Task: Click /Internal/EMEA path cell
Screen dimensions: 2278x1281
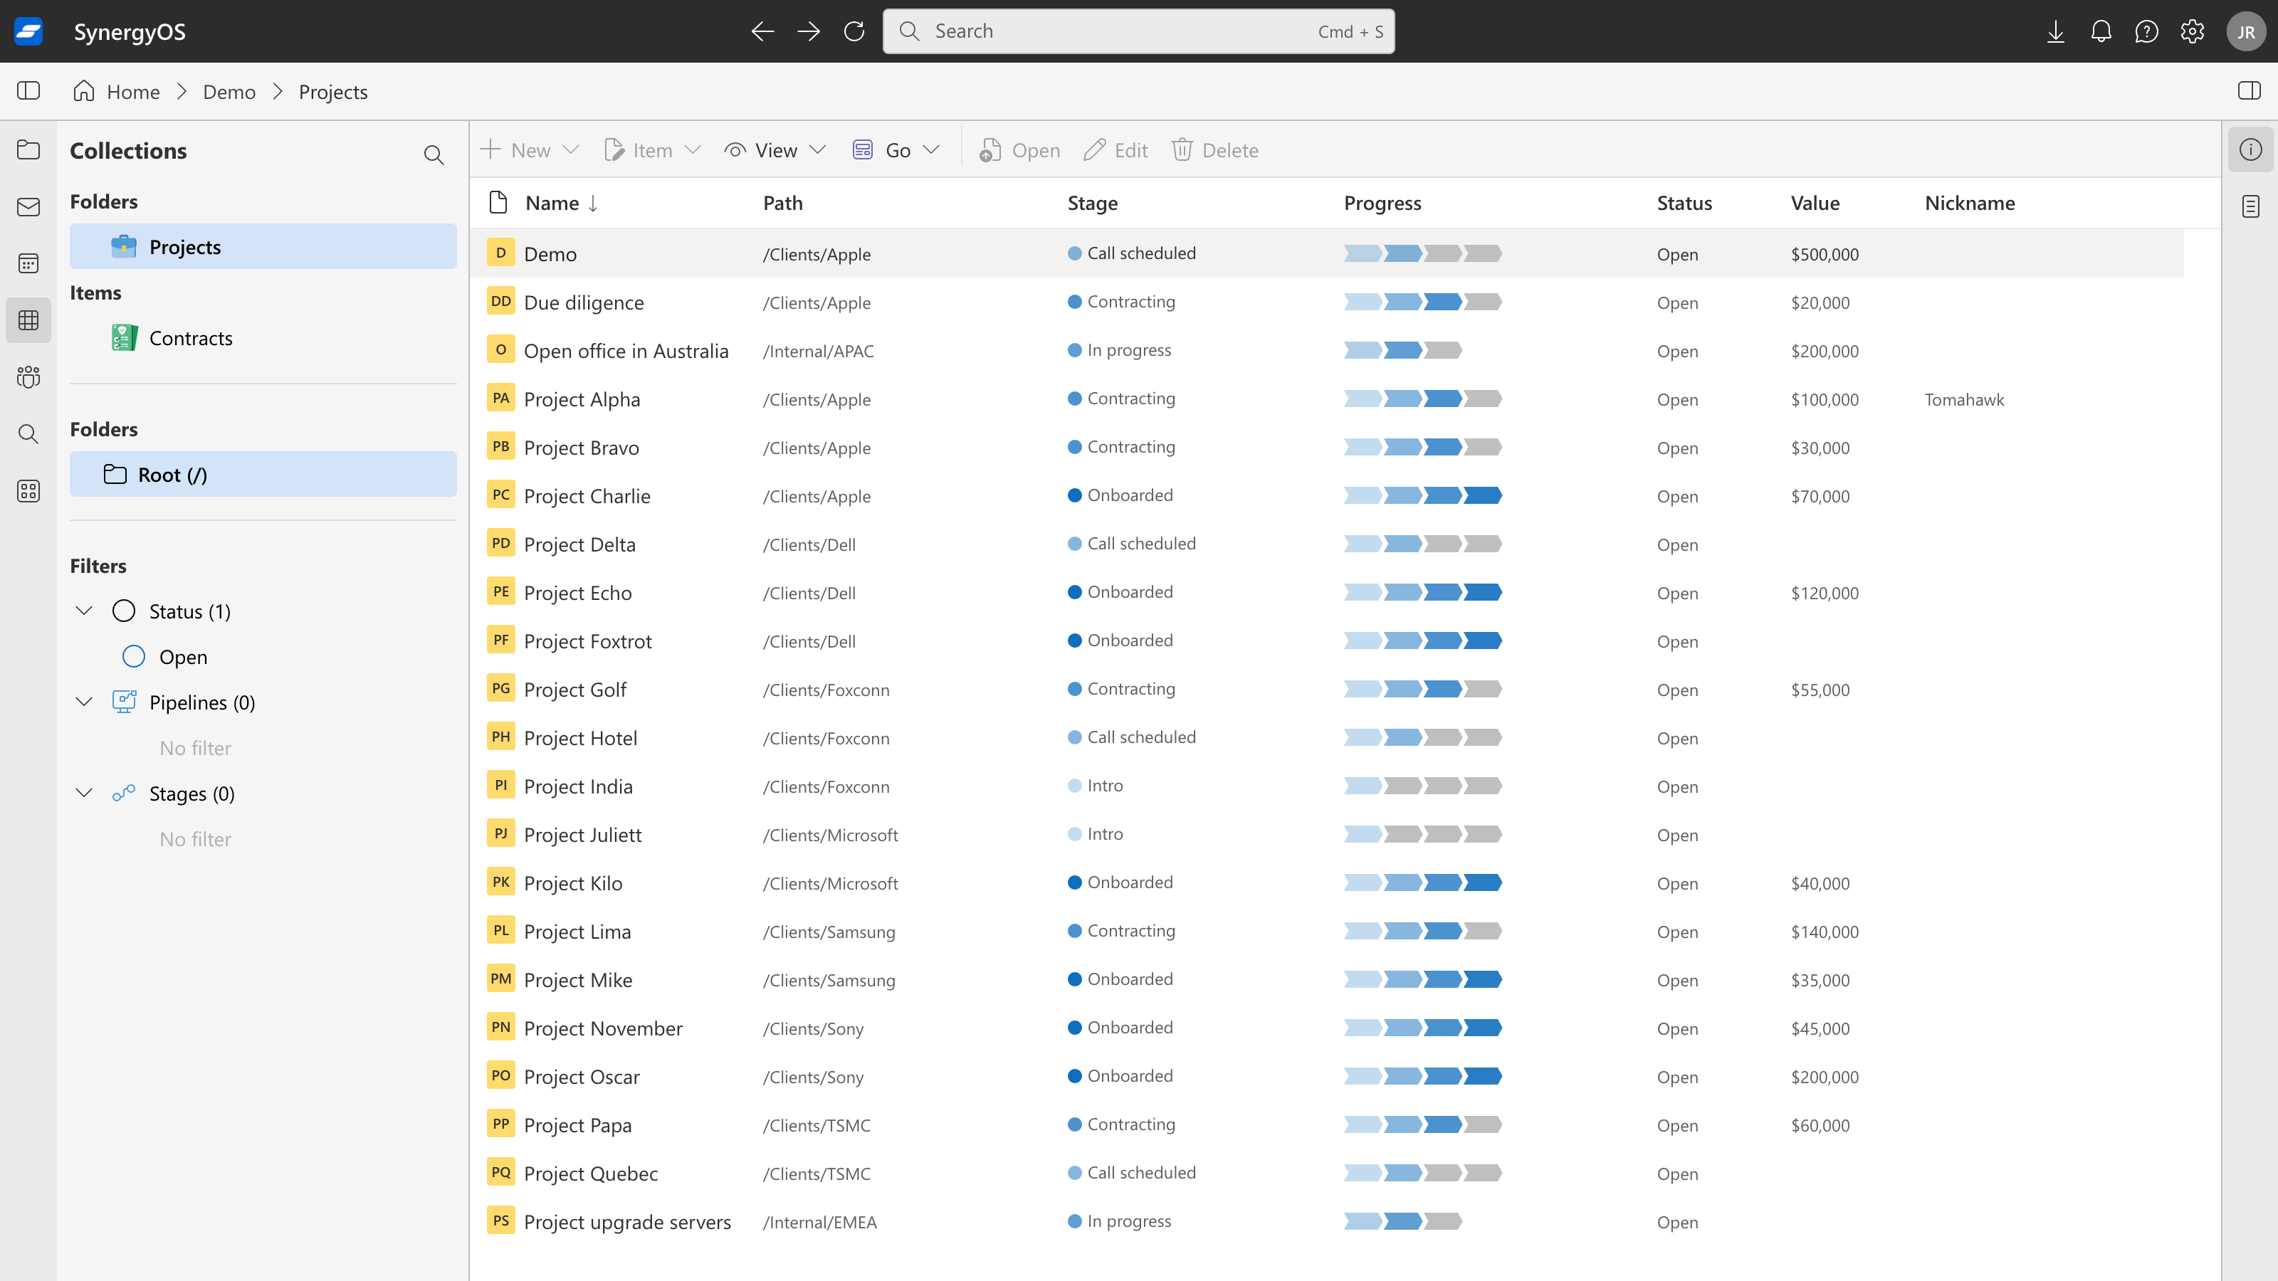Action: coord(820,1223)
